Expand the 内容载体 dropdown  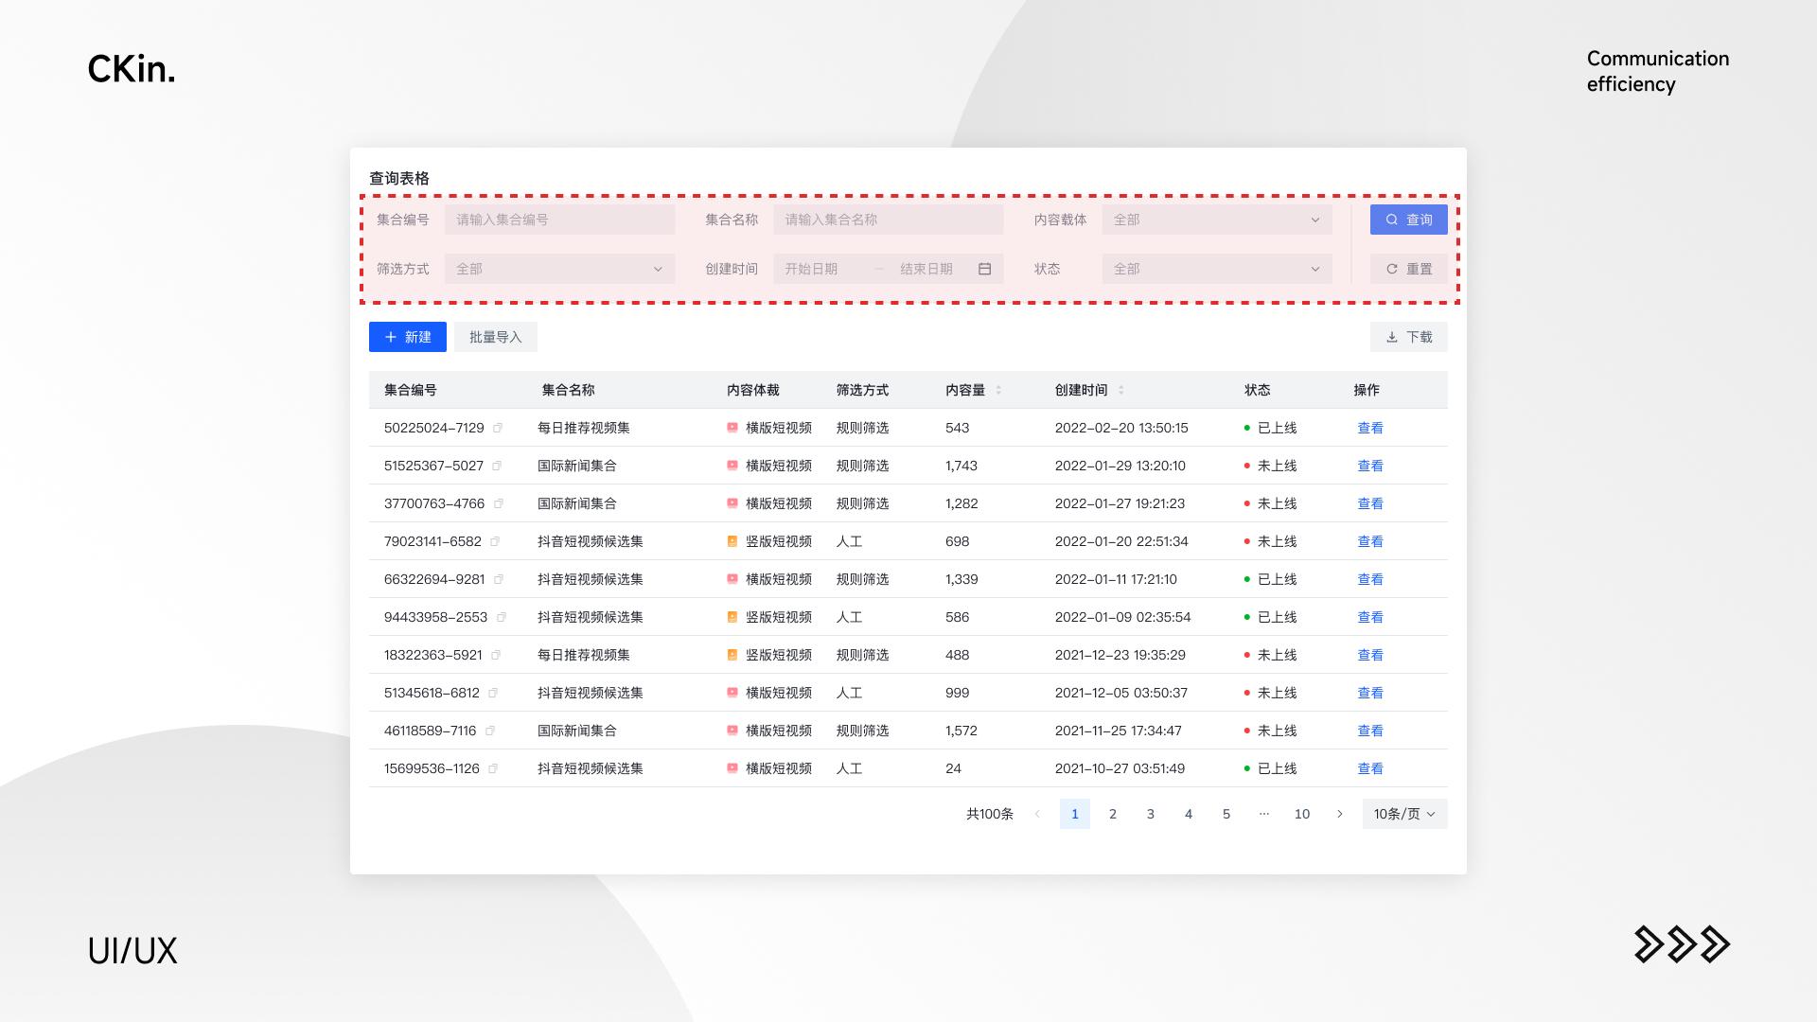(1216, 220)
